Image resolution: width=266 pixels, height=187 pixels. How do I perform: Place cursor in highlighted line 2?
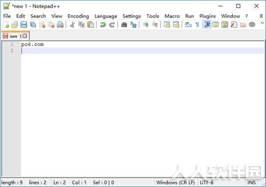pos(142,51)
